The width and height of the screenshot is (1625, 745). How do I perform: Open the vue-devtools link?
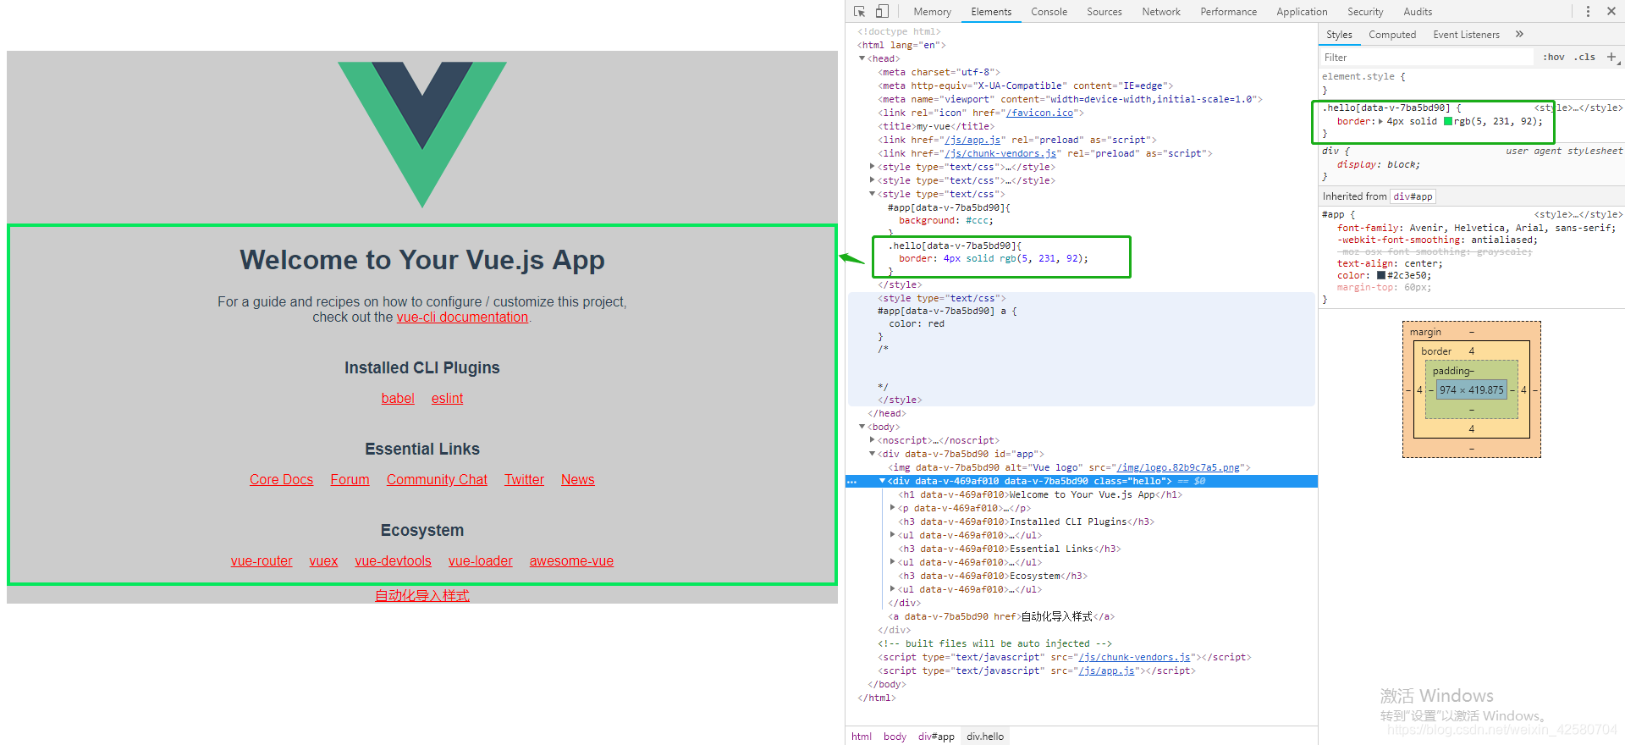point(393,561)
